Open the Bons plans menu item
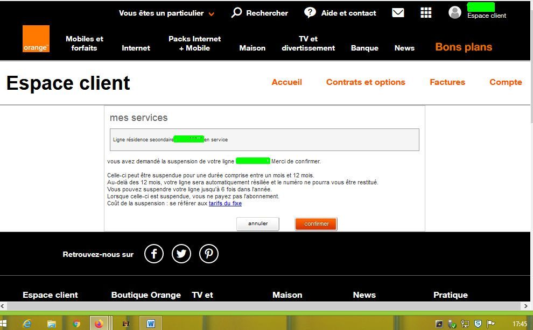 click(462, 47)
